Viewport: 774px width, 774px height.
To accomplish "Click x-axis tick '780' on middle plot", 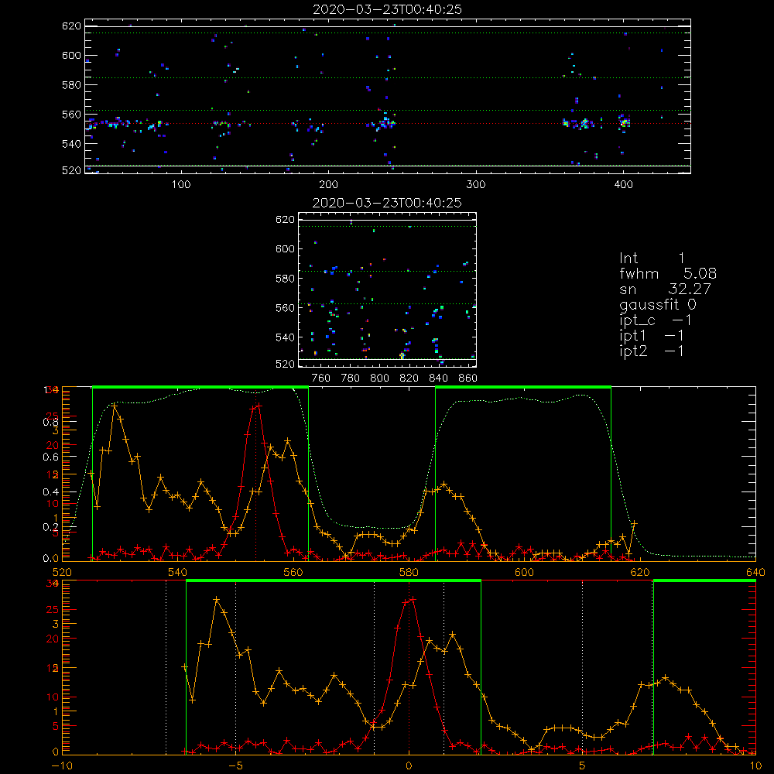I will pos(351,378).
